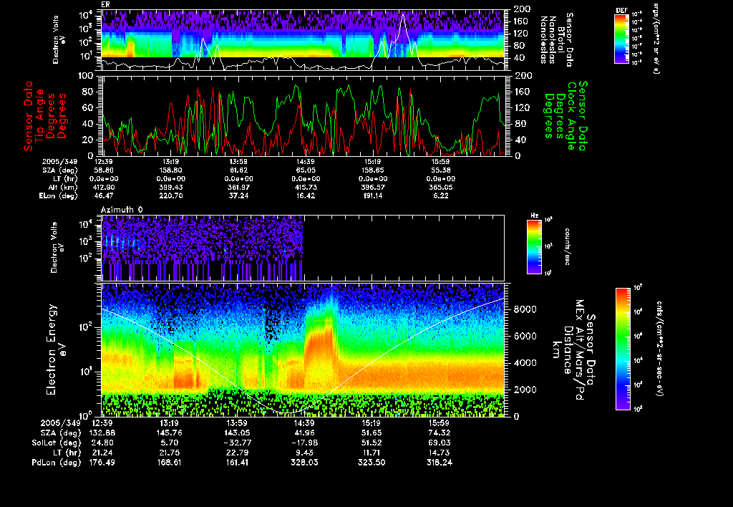This screenshot has width=733, height=507.
Task: Click the 6000 km distance tick label
Action: 525,337
